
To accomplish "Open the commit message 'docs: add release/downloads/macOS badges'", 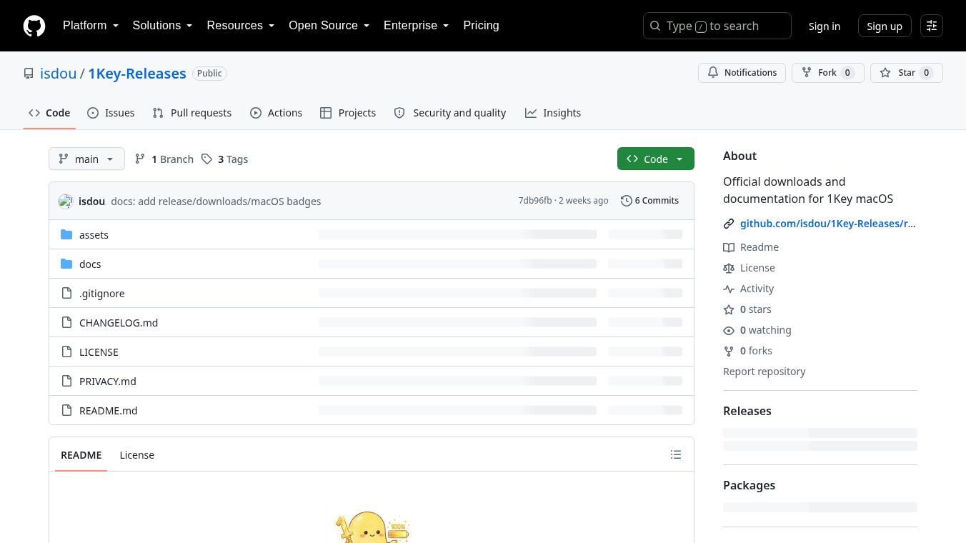I will pos(216,201).
